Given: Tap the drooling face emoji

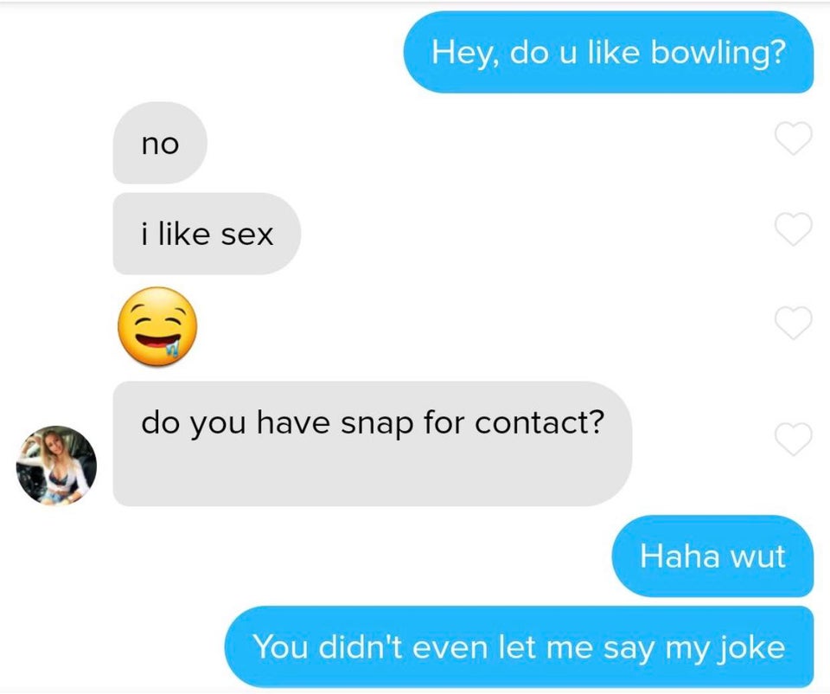Looking at the screenshot, I should [157, 326].
